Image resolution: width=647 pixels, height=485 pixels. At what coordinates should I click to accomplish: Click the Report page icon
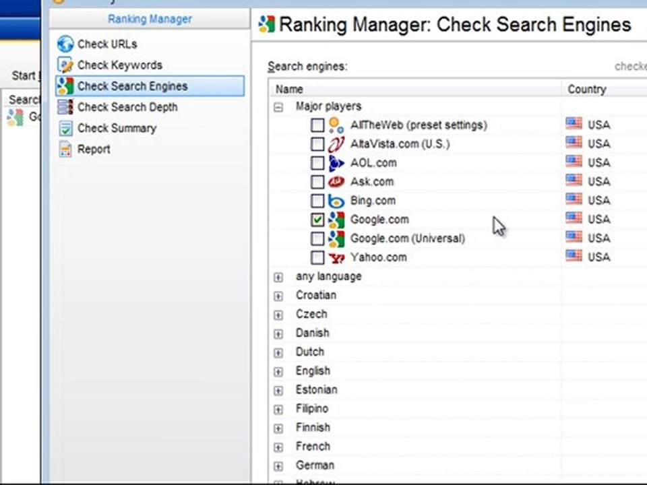coord(65,149)
